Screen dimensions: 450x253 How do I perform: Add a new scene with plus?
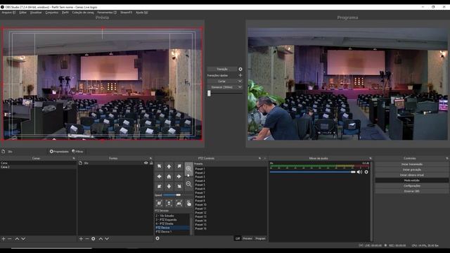(4, 239)
